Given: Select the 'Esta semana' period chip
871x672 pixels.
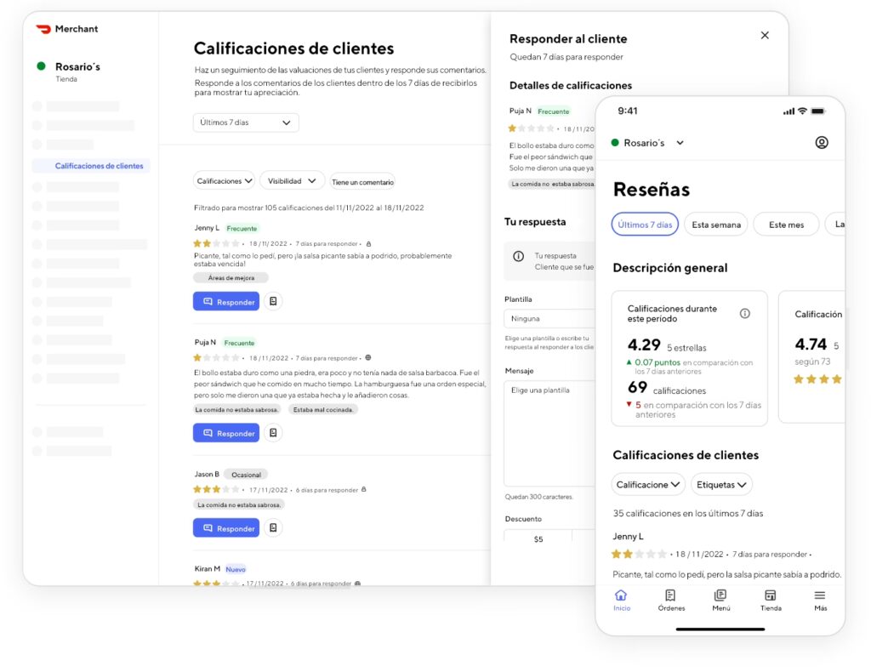Looking at the screenshot, I should (x=715, y=225).
